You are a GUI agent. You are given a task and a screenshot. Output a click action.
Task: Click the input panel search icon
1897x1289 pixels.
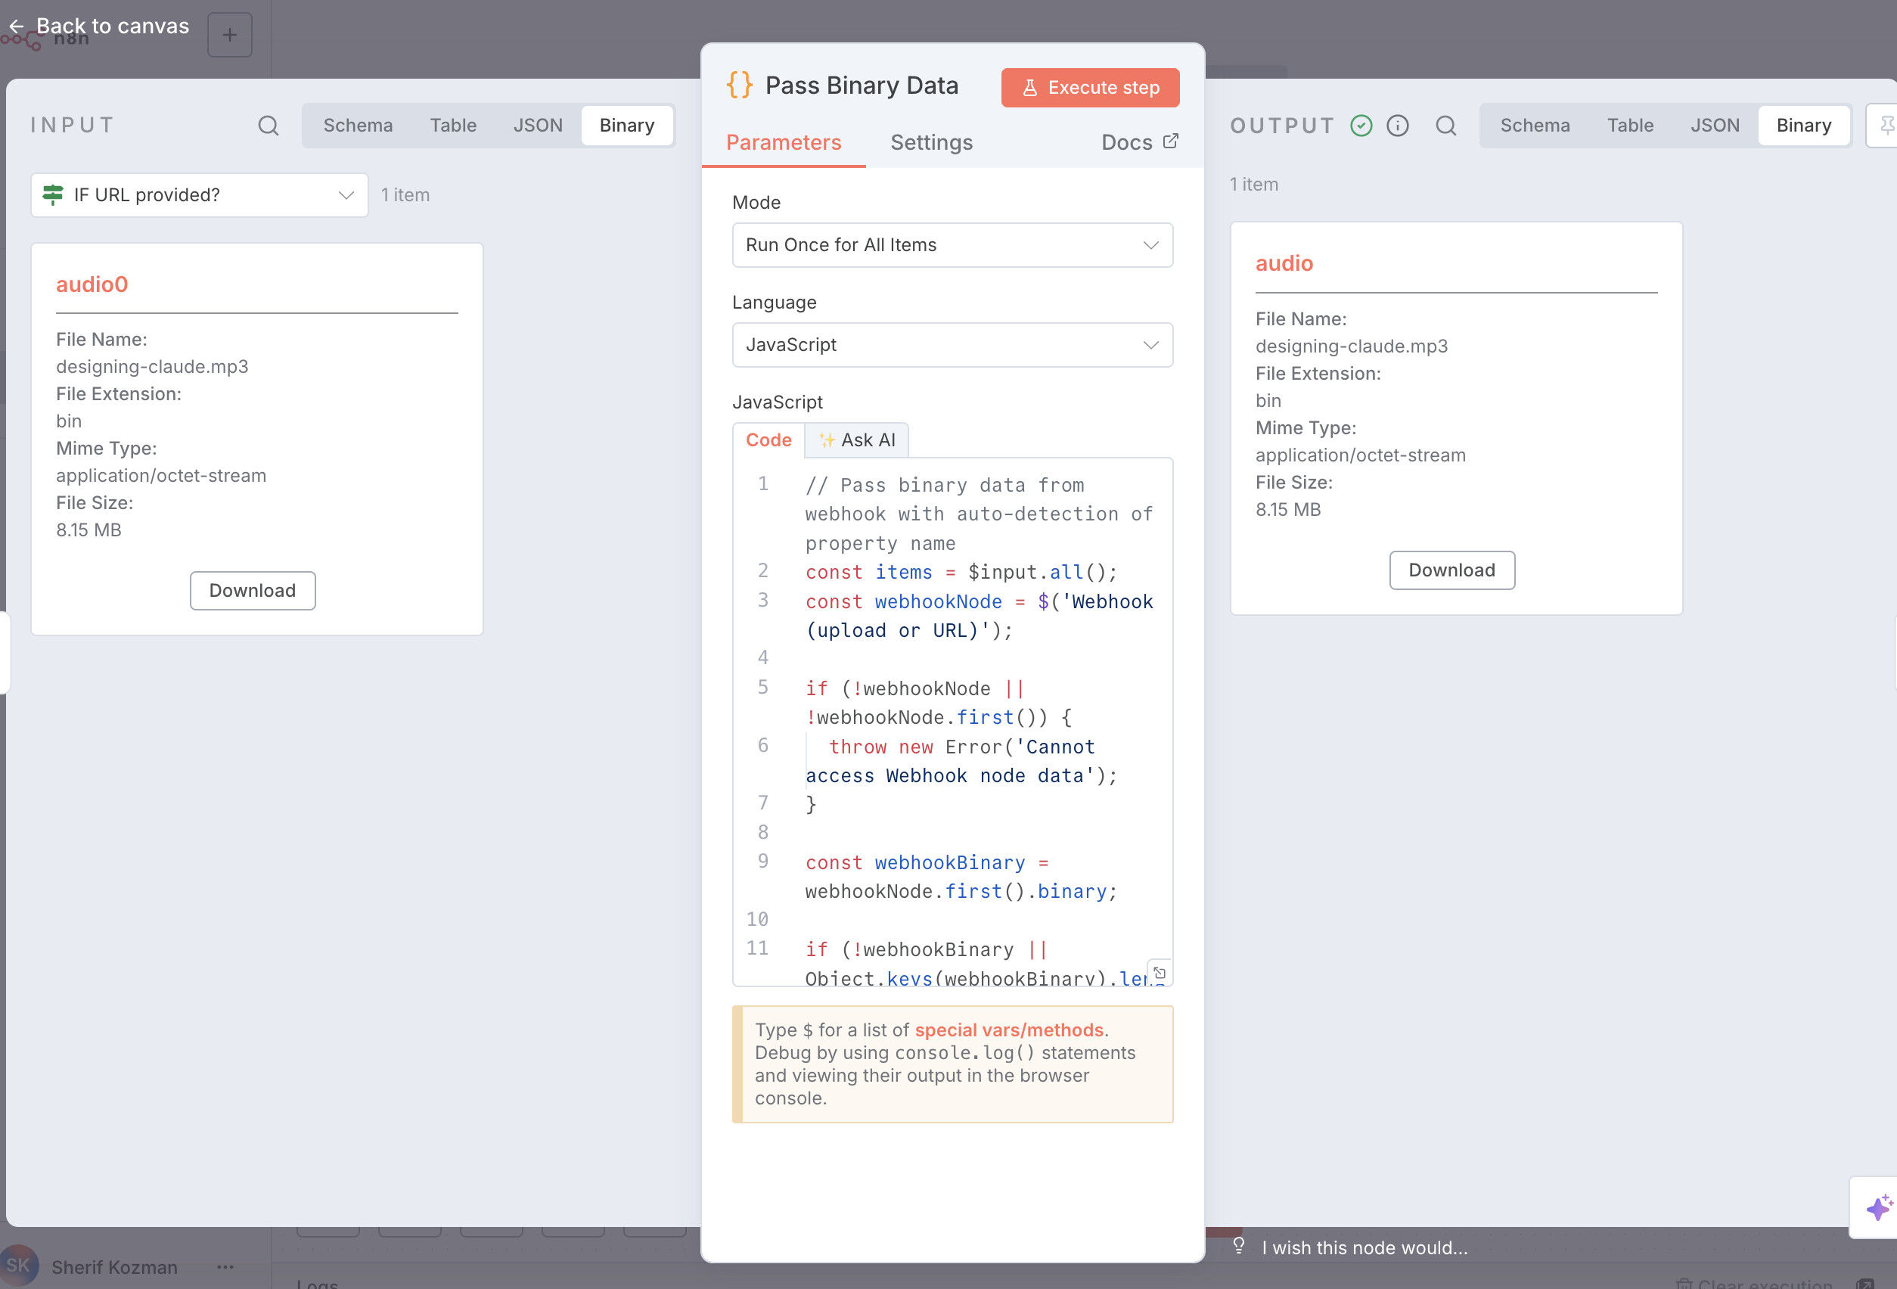(268, 125)
